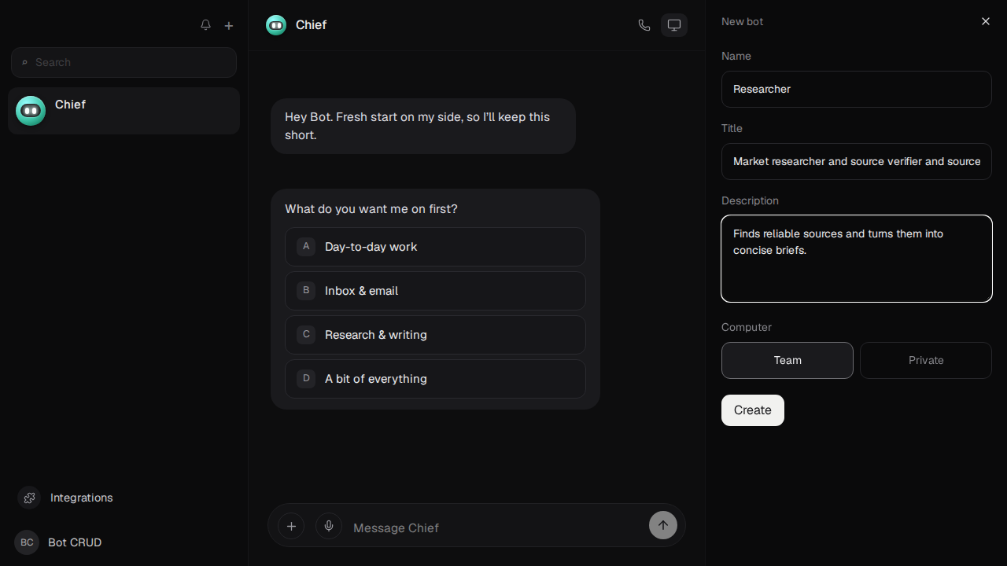Screen dimensions: 1007x566
Task: Open the Integrations puzzle icon
Action: point(29,498)
